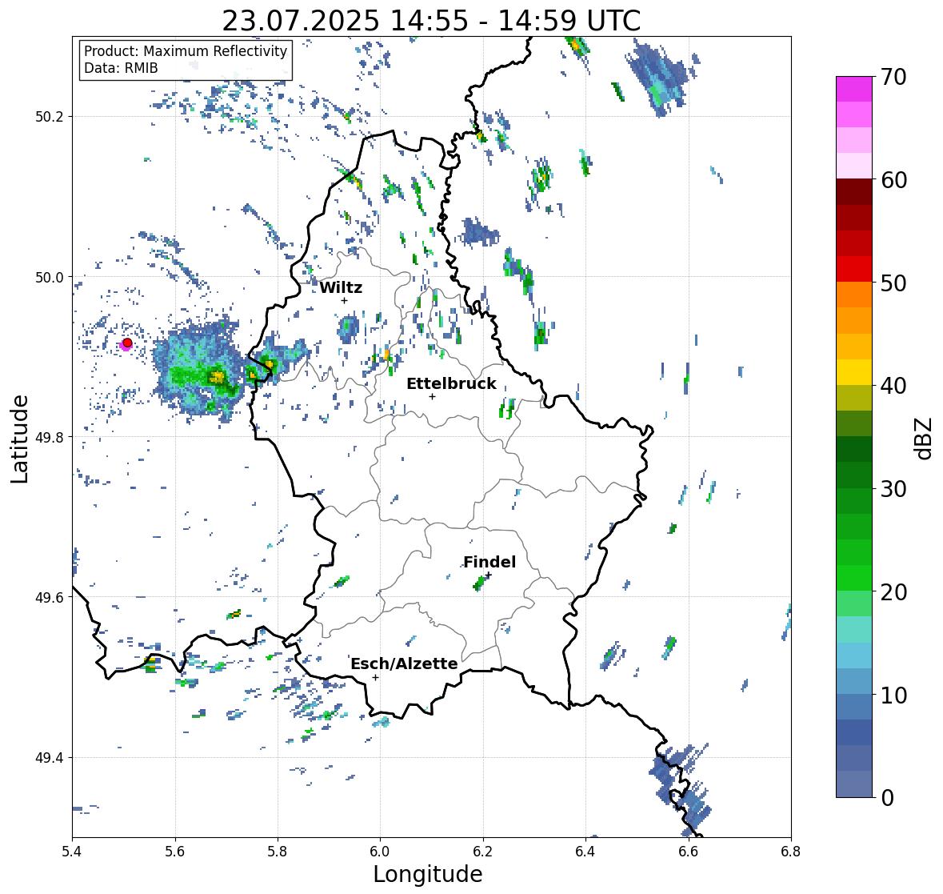The height and width of the screenshot is (894, 943).
Task: Click the plus marker beside Findel
Action: [489, 575]
